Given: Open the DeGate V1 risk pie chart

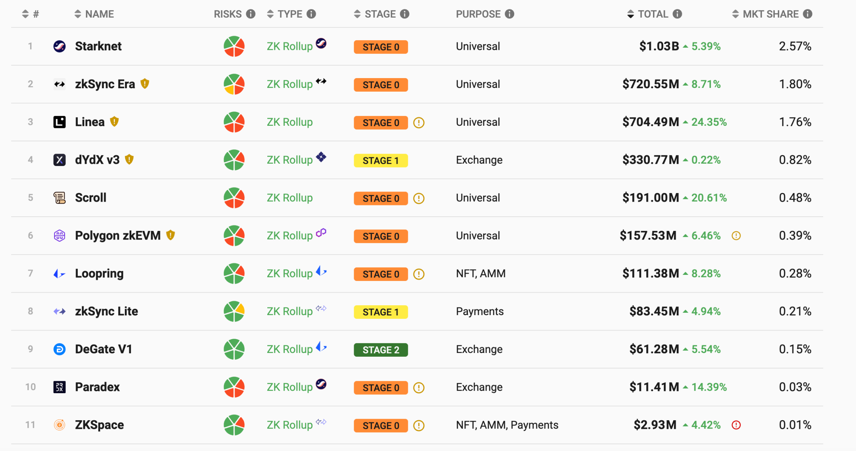Looking at the screenshot, I should pyautogui.click(x=234, y=349).
